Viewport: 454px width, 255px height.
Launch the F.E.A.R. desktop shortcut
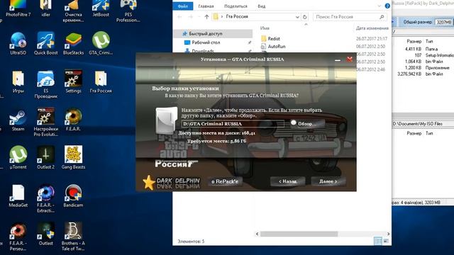(x=73, y=120)
